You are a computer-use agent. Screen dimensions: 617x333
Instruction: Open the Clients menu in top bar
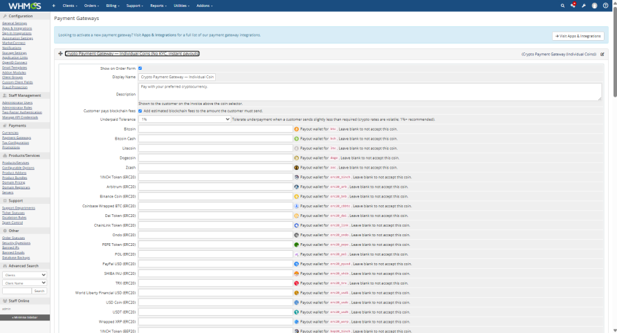tap(70, 6)
